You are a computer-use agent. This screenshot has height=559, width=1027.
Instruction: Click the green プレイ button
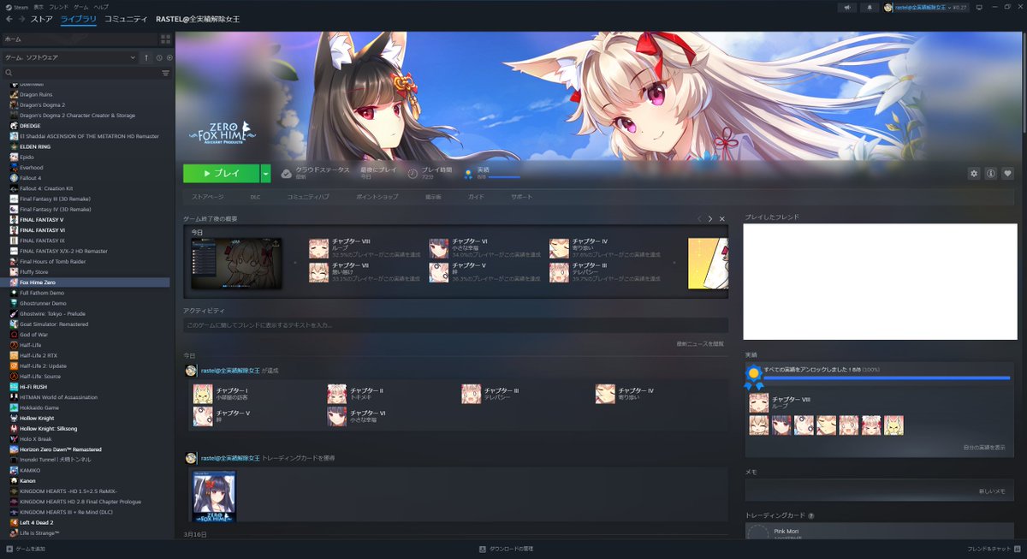(x=221, y=173)
